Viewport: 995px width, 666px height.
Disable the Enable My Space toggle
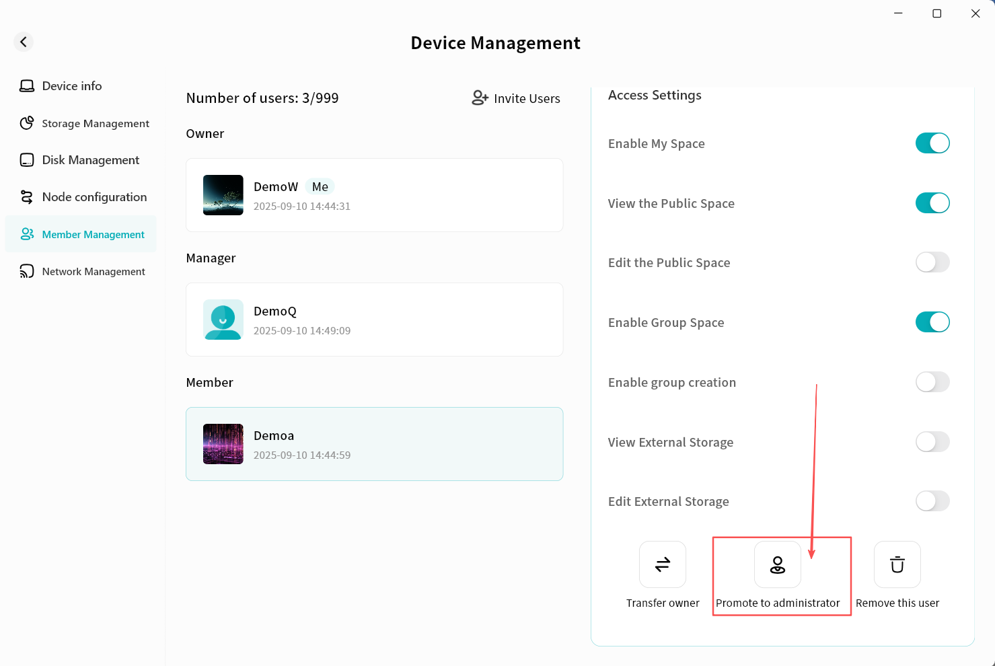932,143
